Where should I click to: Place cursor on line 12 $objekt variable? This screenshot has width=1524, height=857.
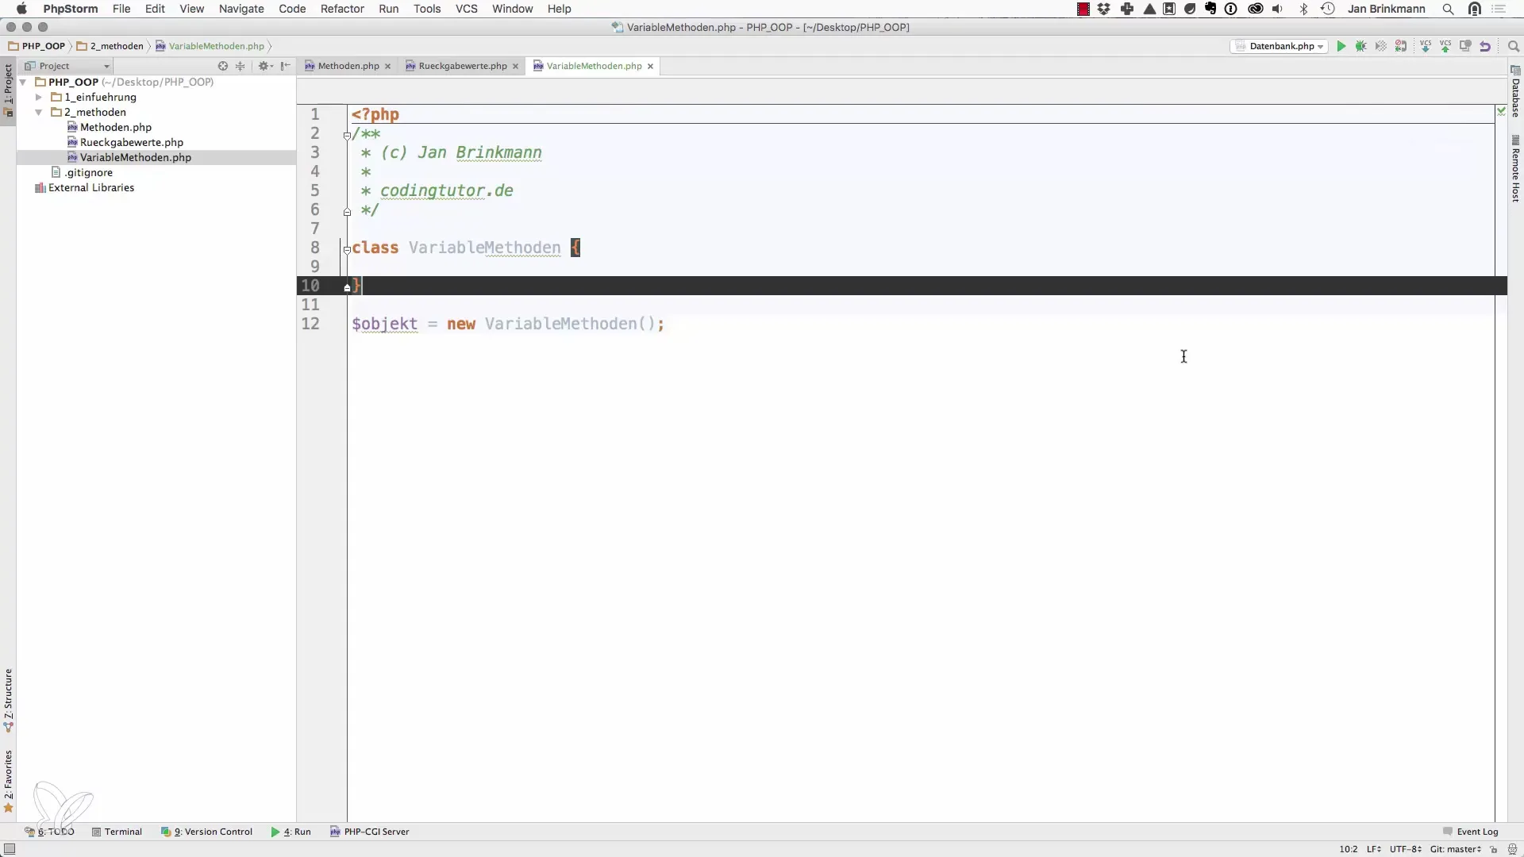point(385,324)
